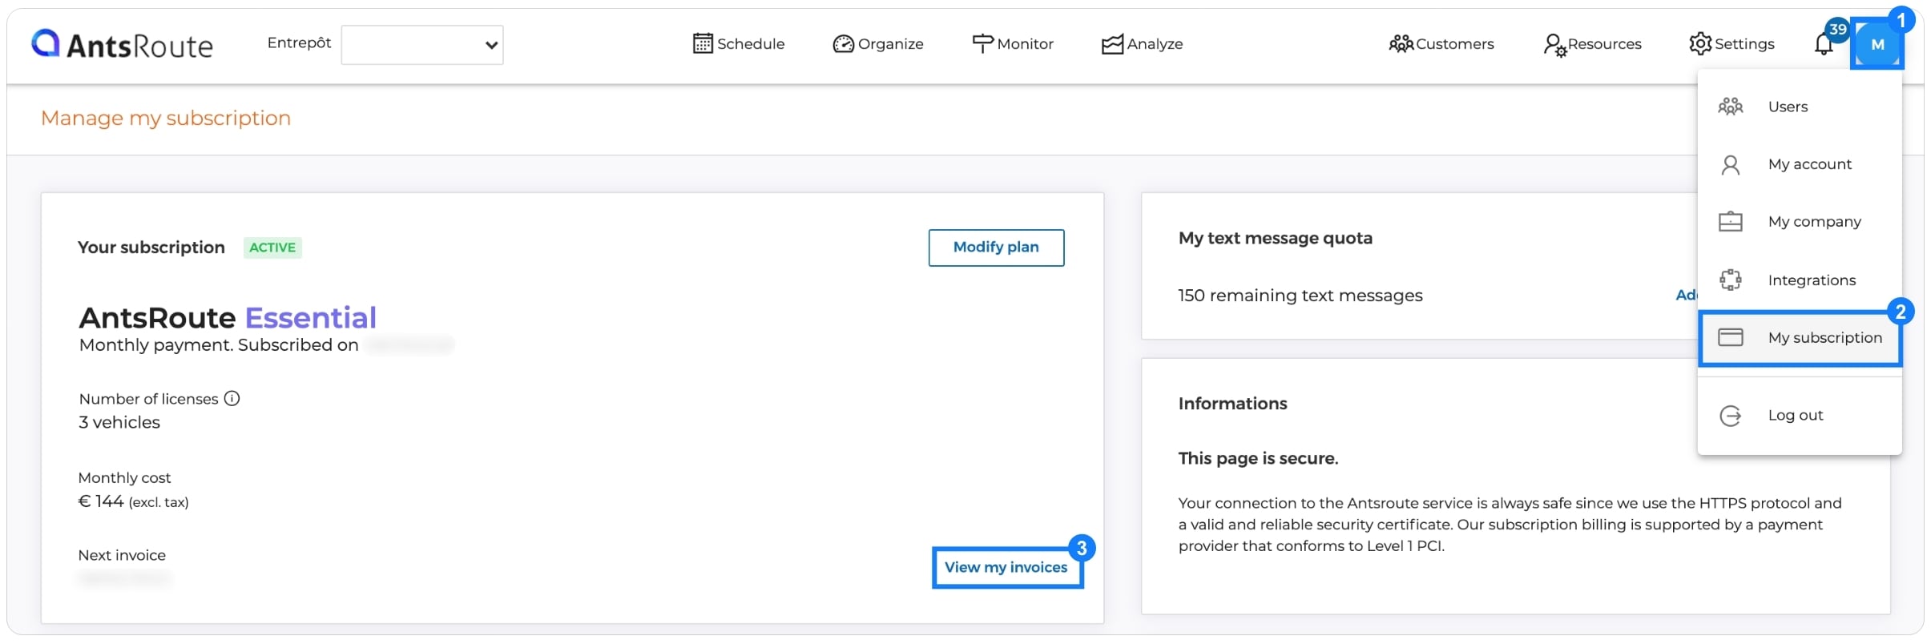Click the Organize gauge icon

click(x=843, y=44)
